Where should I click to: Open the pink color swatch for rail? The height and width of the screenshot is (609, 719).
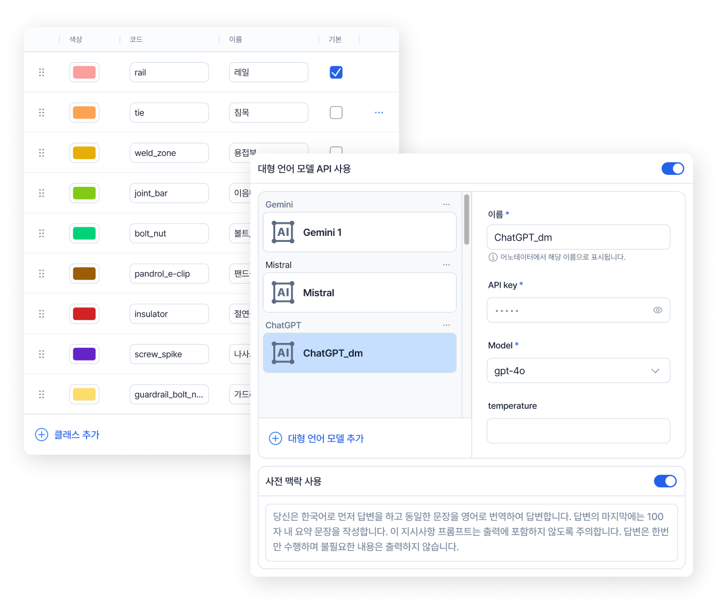coord(85,73)
